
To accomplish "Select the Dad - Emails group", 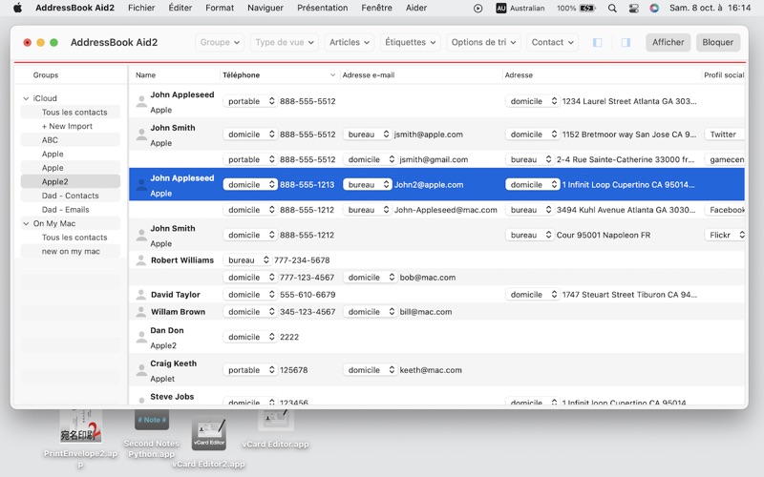I will (x=70, y=210).
